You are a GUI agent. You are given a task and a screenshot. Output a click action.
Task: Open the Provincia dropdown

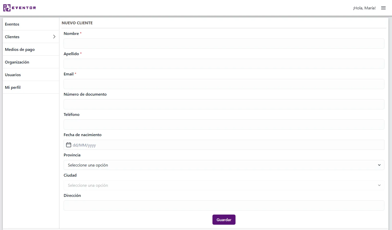pyautogui.click(x=224, y=165)
